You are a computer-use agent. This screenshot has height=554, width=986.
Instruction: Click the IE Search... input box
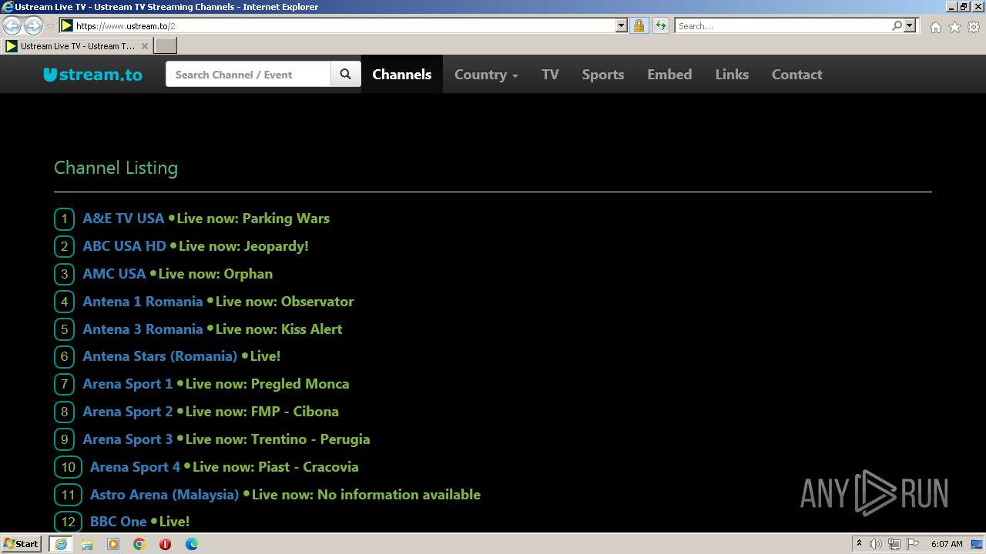[783, 25]
